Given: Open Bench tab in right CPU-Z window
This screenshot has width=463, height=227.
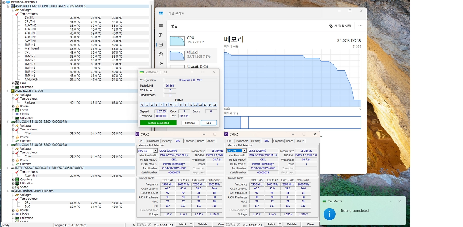Looking at the screenshot, I should 290,141.
